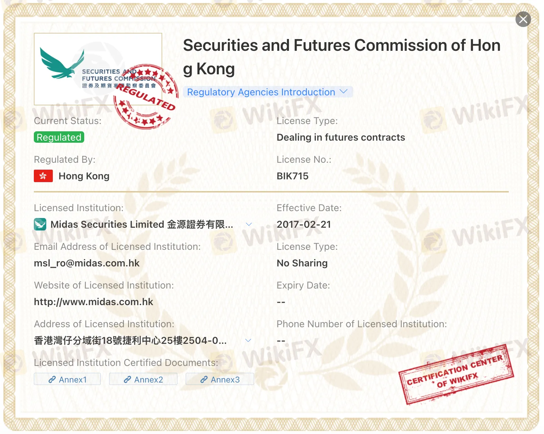The image size is (544, 434).
Task: Open the Annex3 certified document
Action: coord(220,379)
